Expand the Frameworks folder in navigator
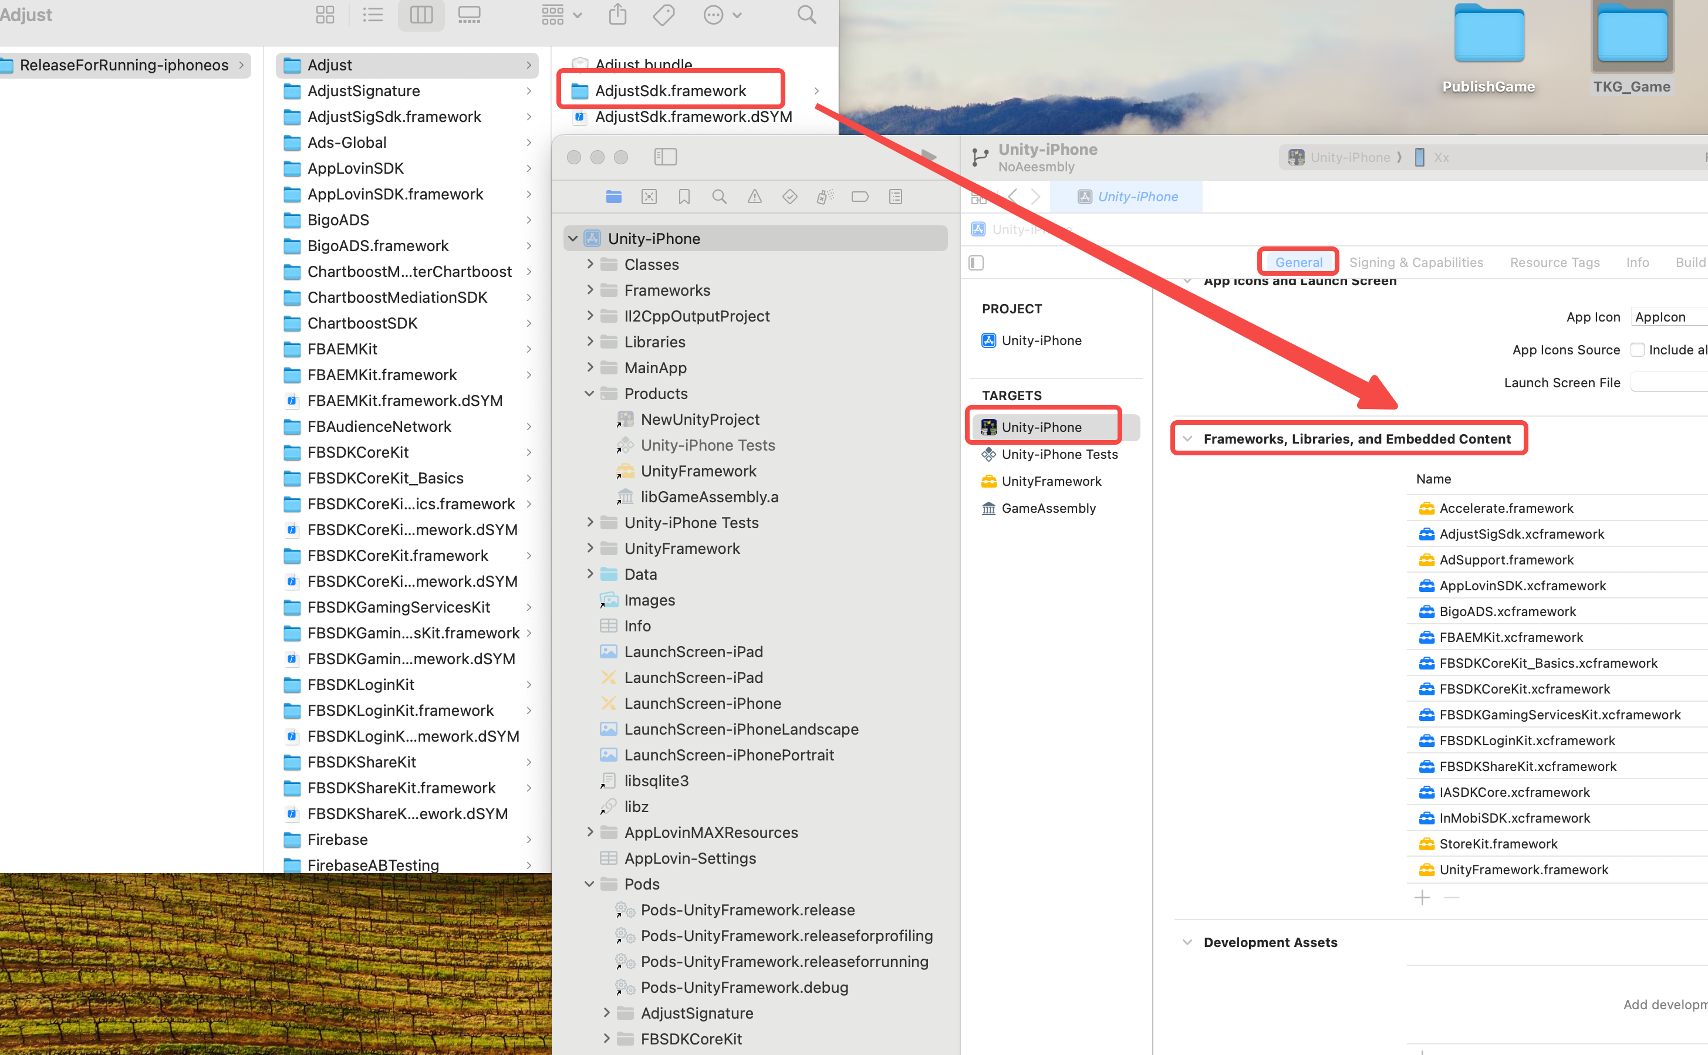Screen dimensions: 1708x1055 tap(590, 289)
